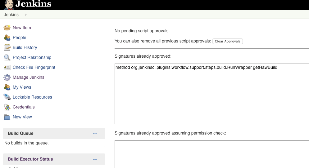Screen dimensions: 309x168
Task: Click the New View folder icon
Action: [x=7, y=117]
